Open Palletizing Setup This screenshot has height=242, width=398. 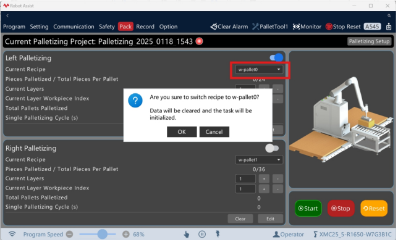coord(369,41)
